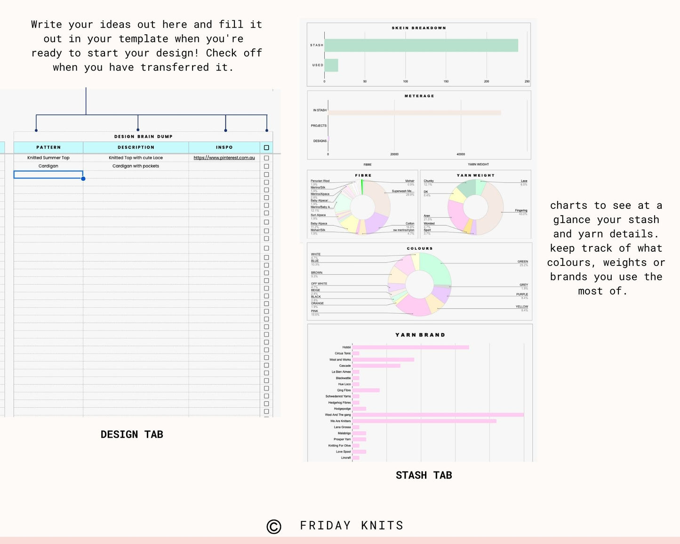The height and width of the screenshot is (544, 680).
Task: Select the 'Knitted Top with cute Lace' cell
Action: [136, 158]
